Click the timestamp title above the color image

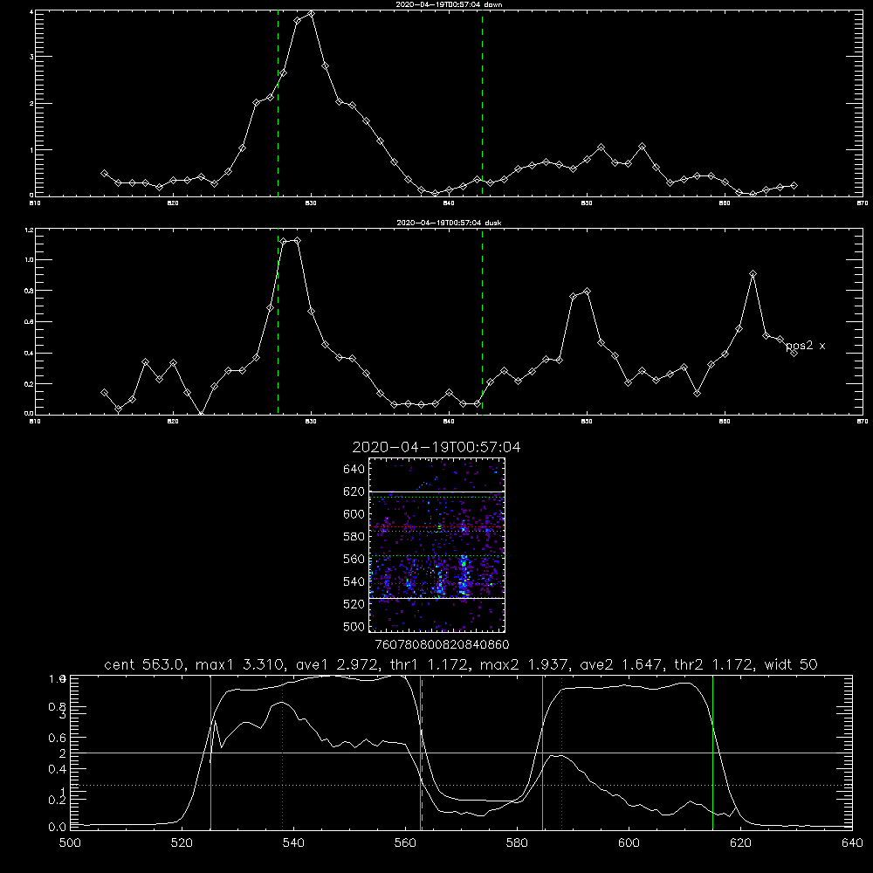[x=436, y=447]
